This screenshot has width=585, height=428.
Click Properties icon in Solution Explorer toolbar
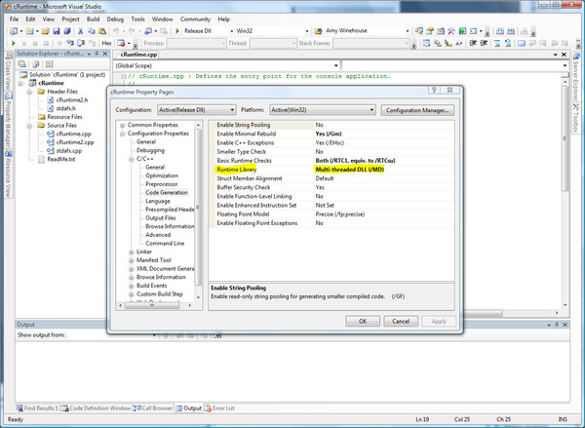[22, 64]
